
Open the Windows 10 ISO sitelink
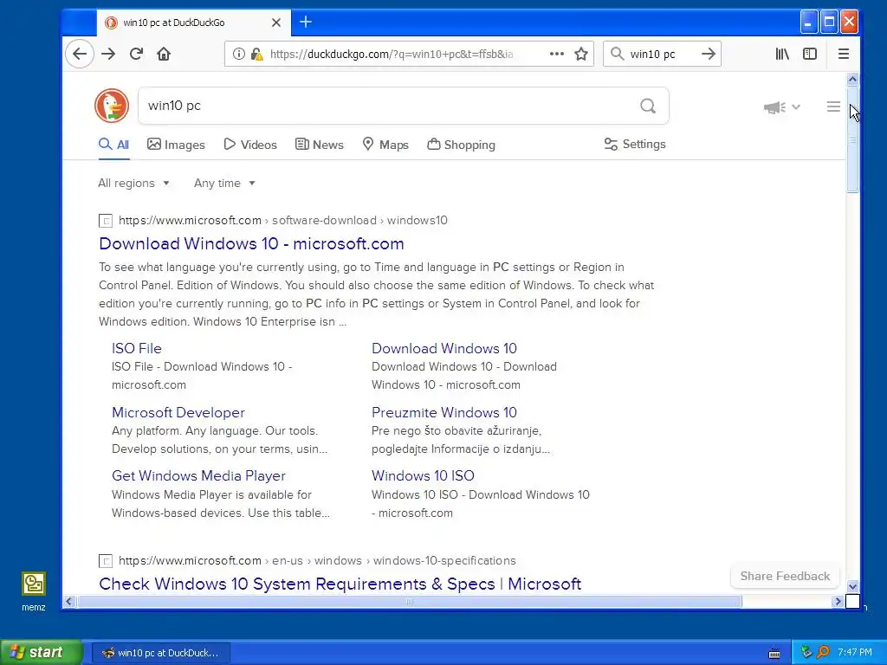pyautogui.click(x=423, y=475)
